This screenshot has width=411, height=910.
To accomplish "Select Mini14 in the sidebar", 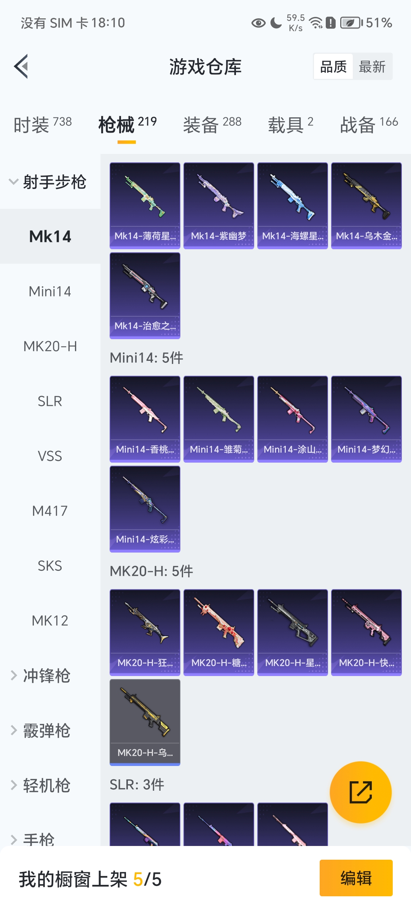I will tap(50, 292).
